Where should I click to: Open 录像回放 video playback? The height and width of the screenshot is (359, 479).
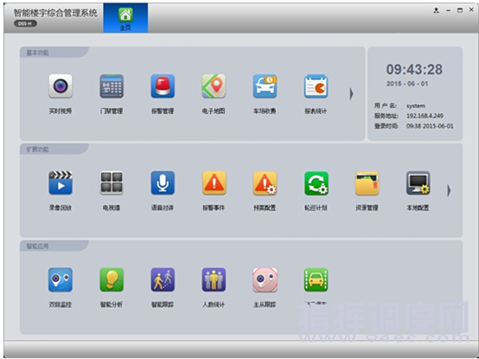click(x=61, y=183)
